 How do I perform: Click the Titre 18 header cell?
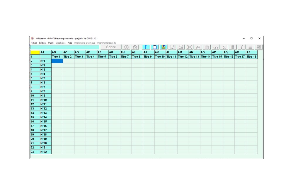252,57
